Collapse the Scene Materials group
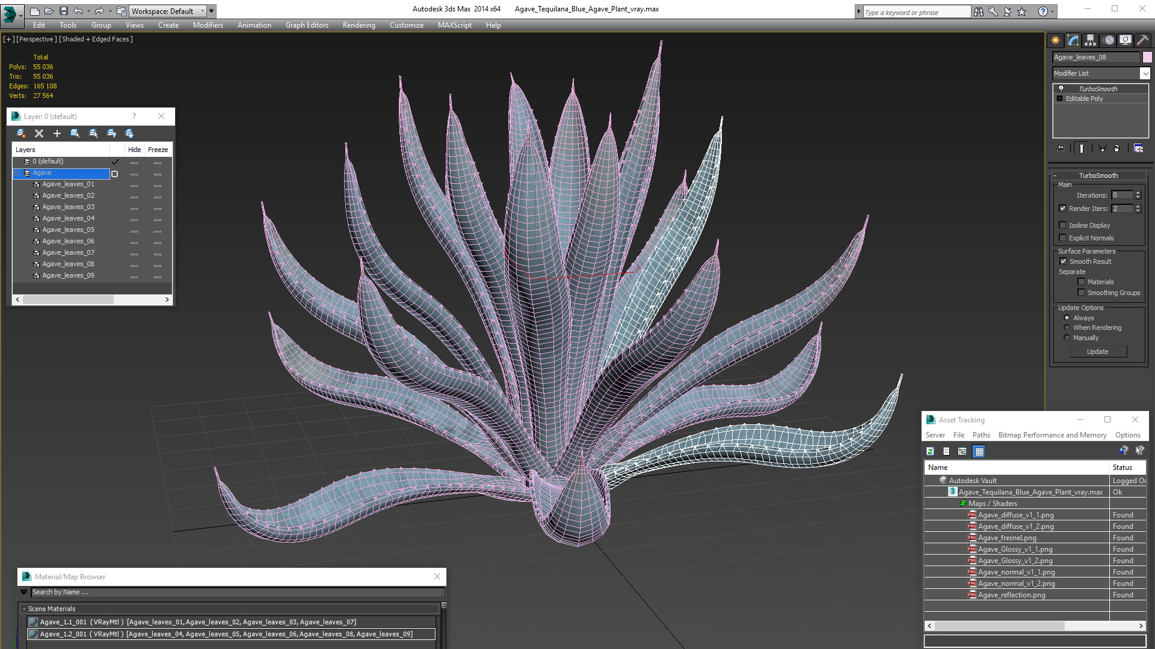The width and height of the screenshot is (1155, 649). click(x=24, y=609)
